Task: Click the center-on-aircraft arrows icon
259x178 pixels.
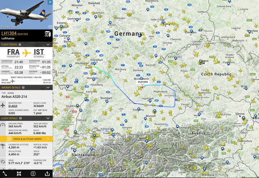Action: pos(19,173)
